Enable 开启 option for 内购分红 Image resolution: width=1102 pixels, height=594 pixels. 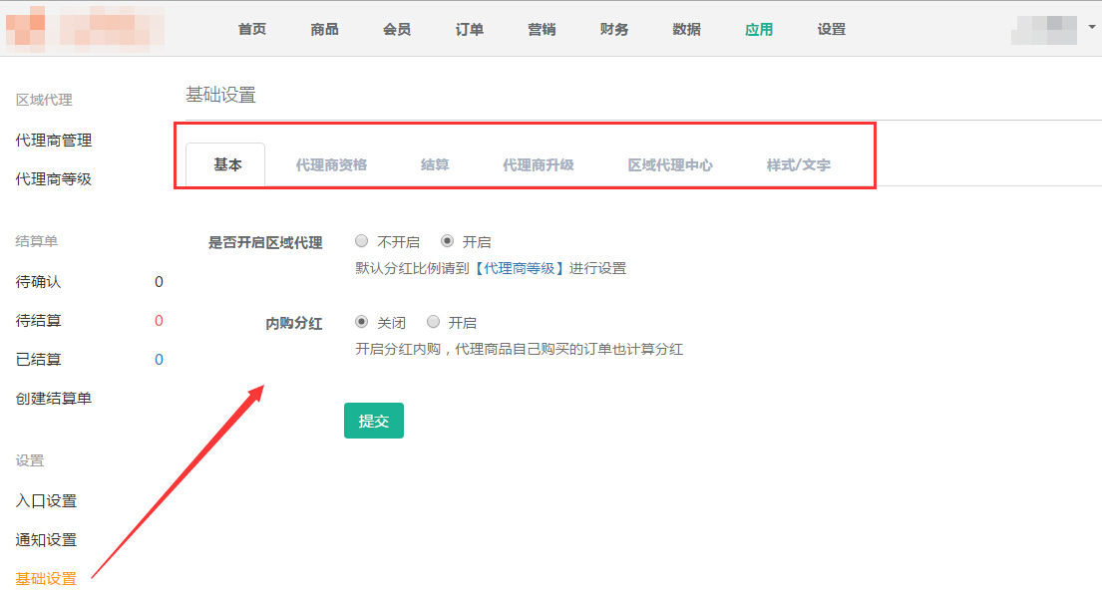pos(433,323)
